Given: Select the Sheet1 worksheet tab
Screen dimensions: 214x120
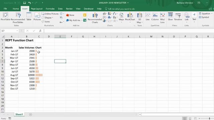Looking at the screenshot, I should coord(19,114).
